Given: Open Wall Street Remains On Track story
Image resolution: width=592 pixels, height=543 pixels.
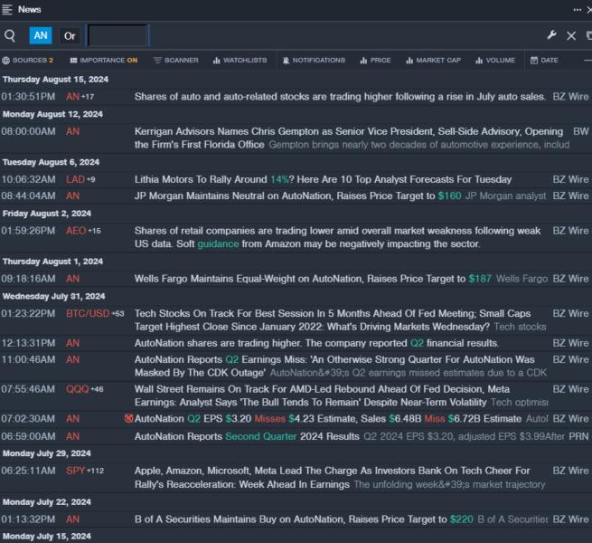Looking at the screenshot, I should tap(322, 395).
